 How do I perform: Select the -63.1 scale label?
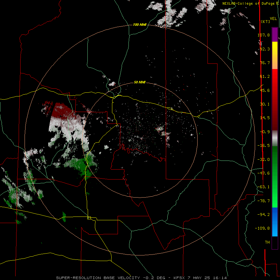click(264, 187)
